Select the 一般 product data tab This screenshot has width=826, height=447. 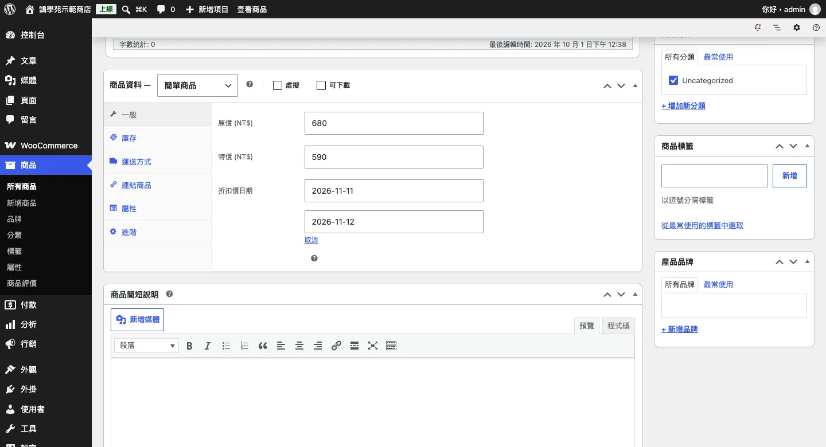tap(158, 115)
